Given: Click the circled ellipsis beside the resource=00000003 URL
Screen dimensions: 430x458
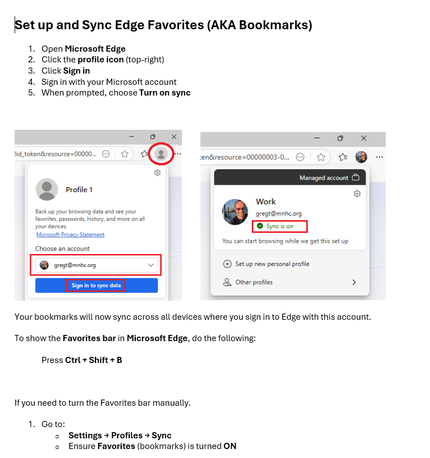Looking at the screenshot, I should (x=300, y=157).
